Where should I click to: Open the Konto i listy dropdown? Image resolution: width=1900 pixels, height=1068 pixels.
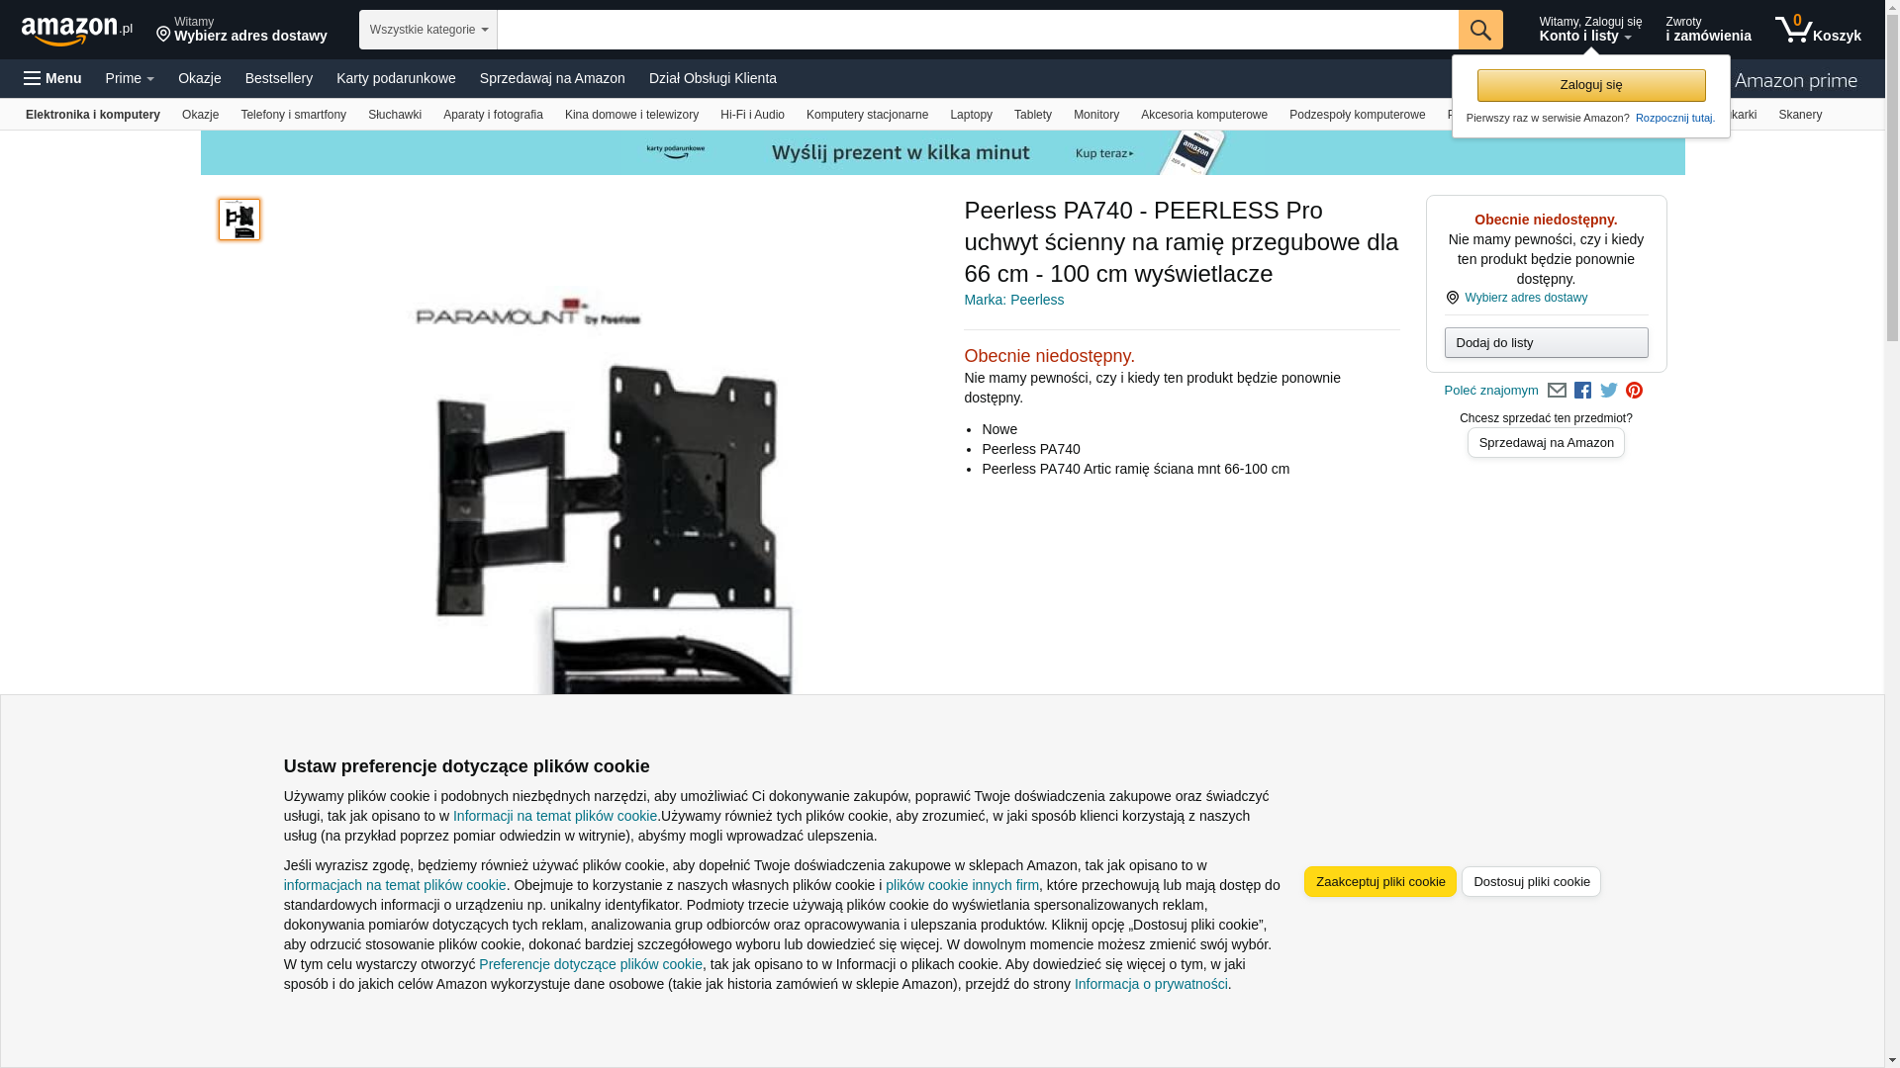[1589, 30]
